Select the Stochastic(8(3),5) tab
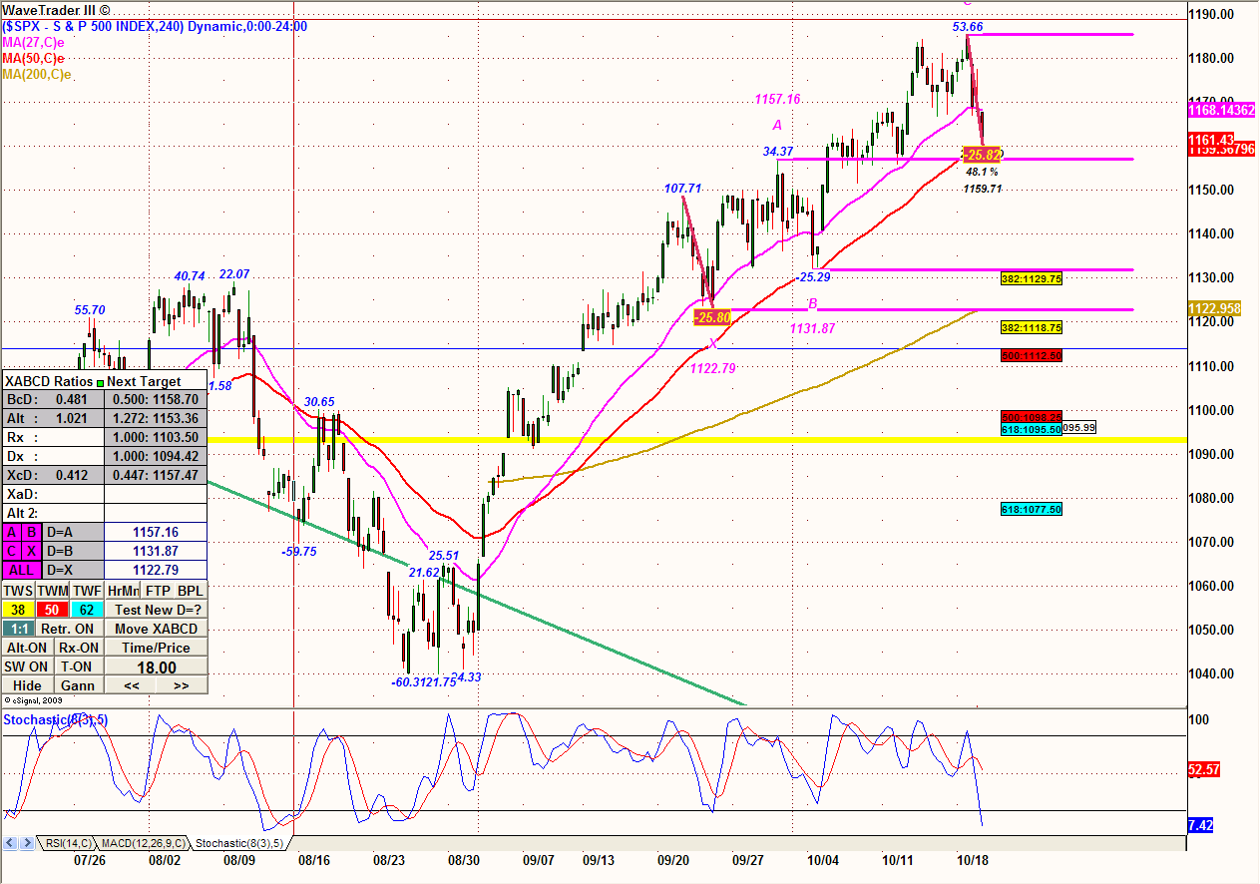Screen dimensions: 1260x884 238,844
